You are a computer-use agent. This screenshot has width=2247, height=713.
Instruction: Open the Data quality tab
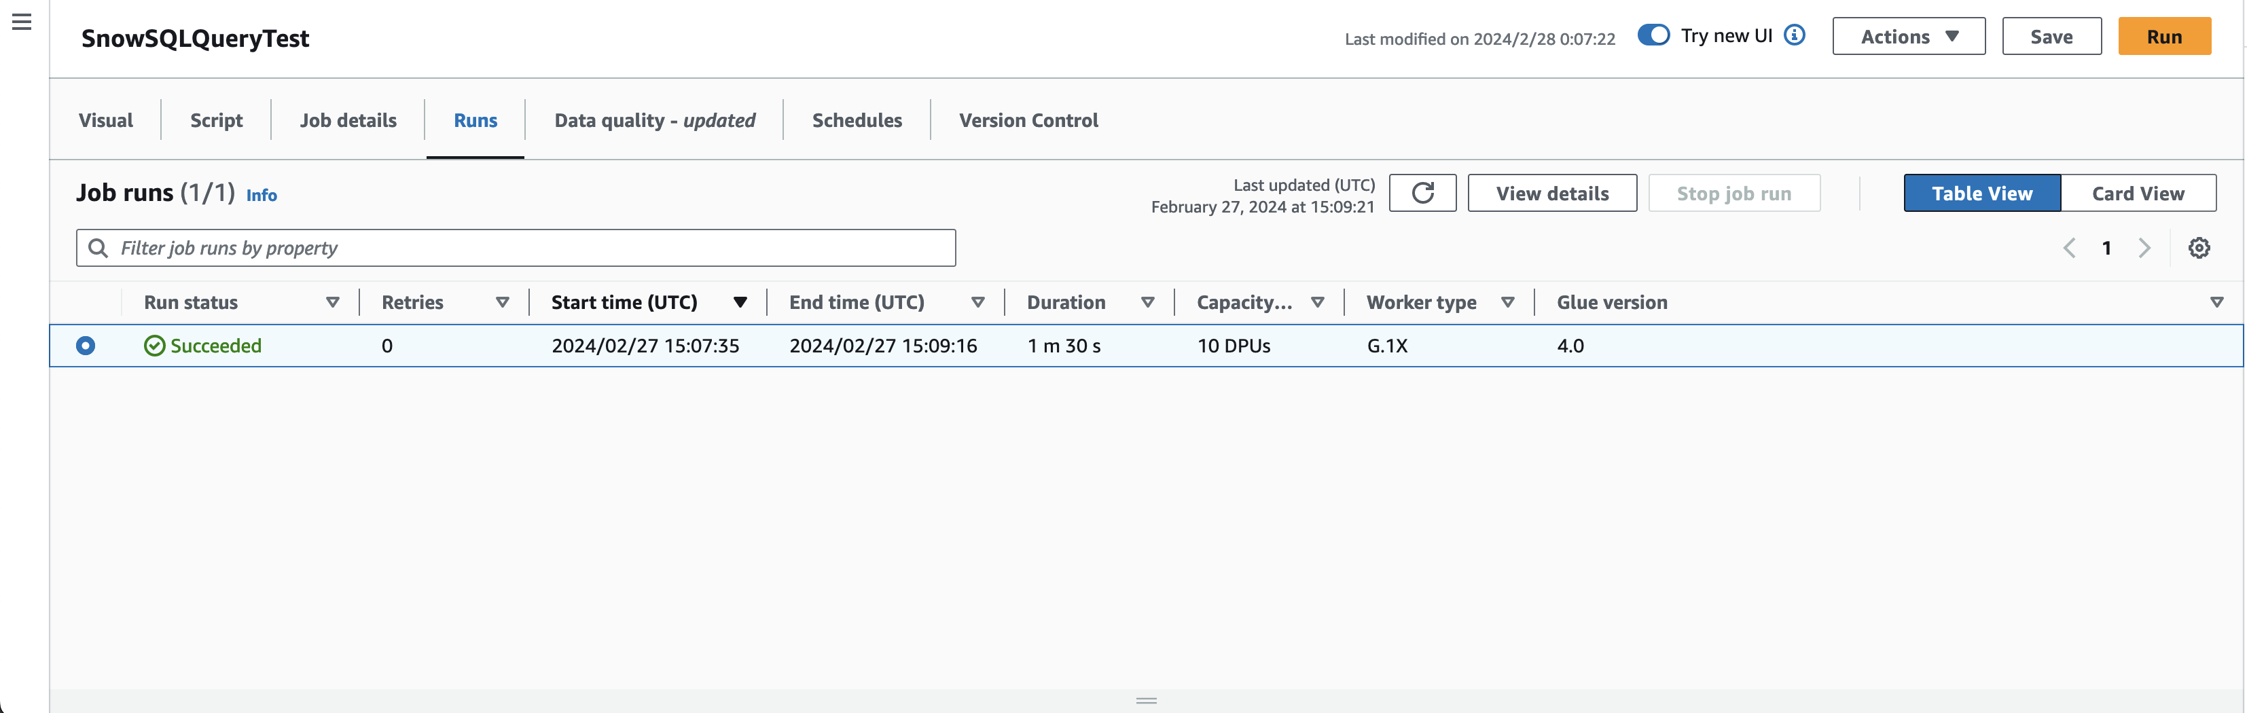coord(655,120)
